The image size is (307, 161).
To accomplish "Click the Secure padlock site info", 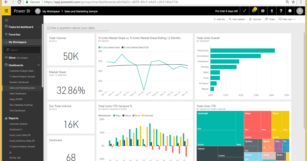I will pyautogui.click(x=32, y=2).
